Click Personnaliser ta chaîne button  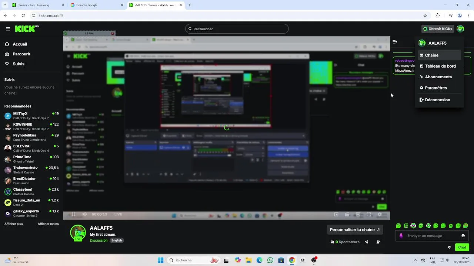pos(355,230)
